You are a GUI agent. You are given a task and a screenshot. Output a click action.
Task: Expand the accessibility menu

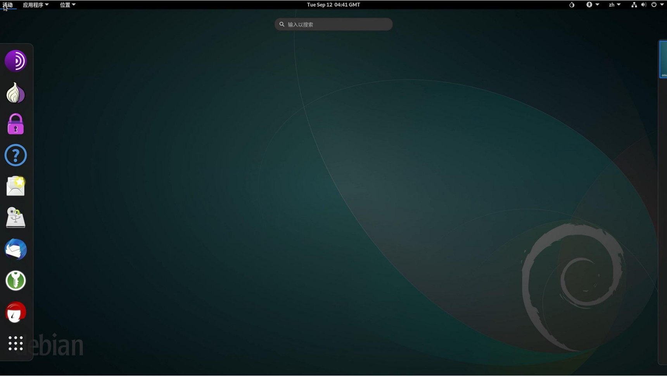click(592, 5)
